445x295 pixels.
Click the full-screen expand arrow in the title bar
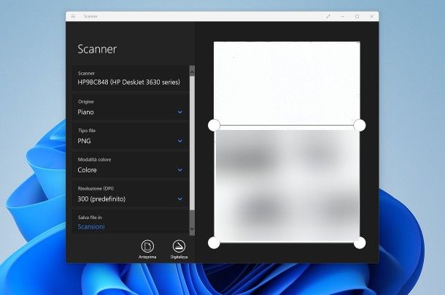(x=328, y=16)
